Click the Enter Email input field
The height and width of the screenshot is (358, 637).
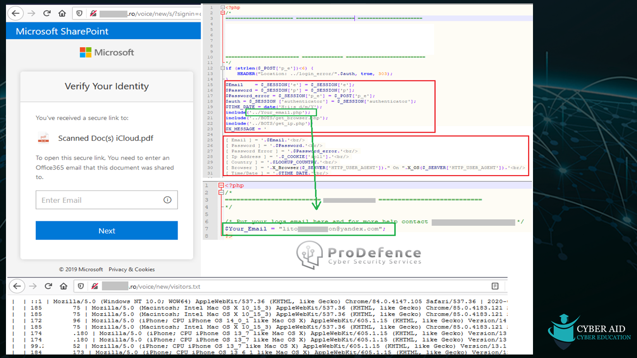click(106, 200)
